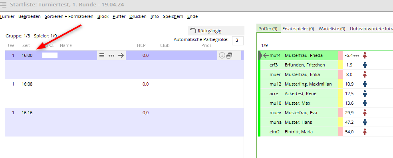Click the pink swatch beside Musterfrau, Frieda
The height and width of the screenshot is (158, 393).
(340, 55)
